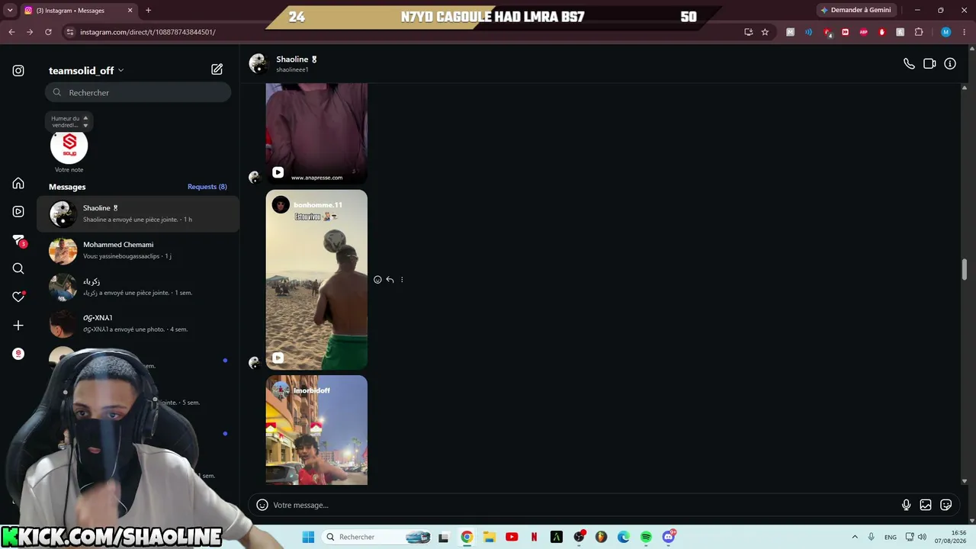Viewport: 976px width, 549px height.
Task: Bookmark this page with the star icon
Action: (x=765, y=32)
